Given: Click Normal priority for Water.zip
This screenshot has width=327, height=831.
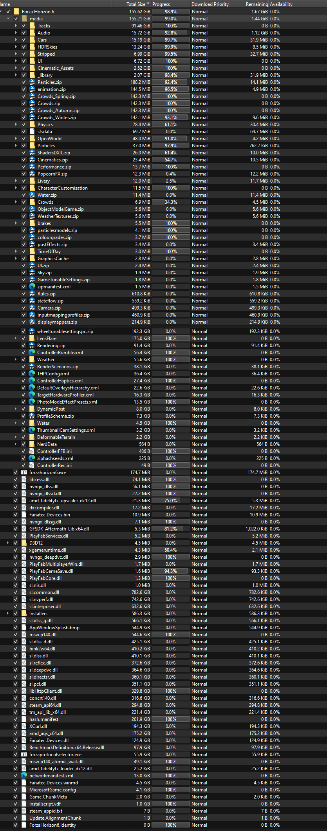Looking at the screenshot, I should [x=200, y=195].
